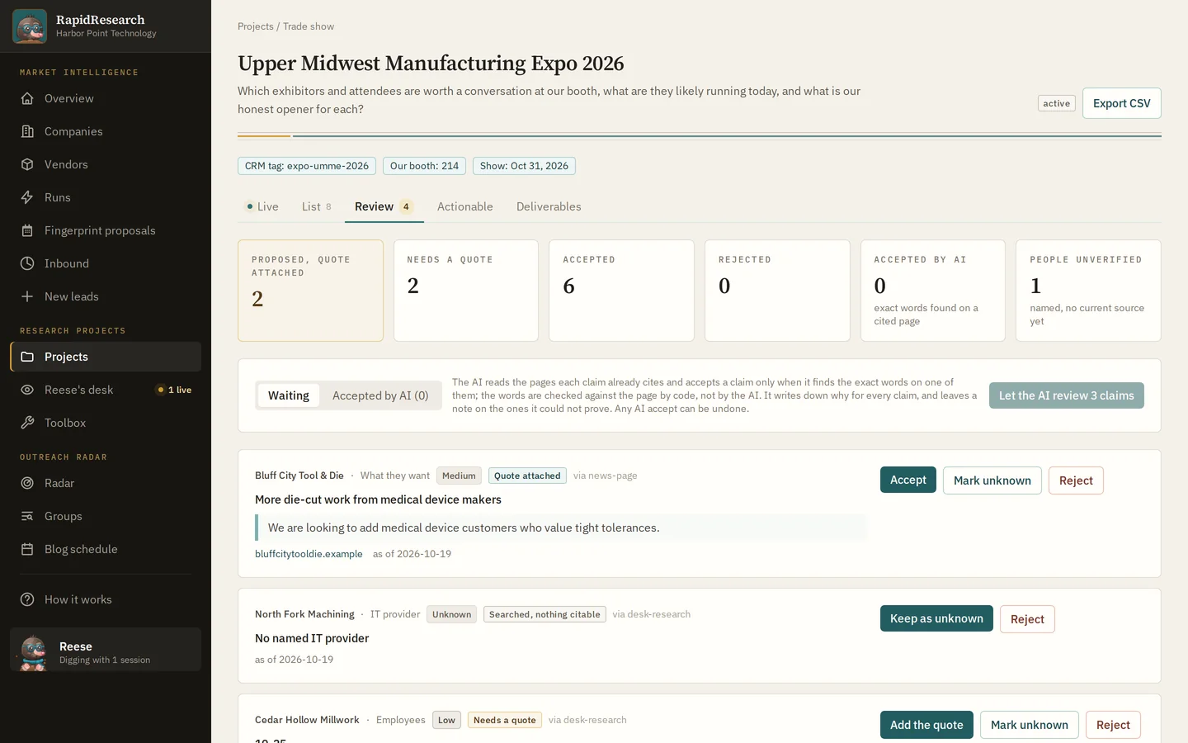This screenshot has width=1188, height=743.
Task: Open Overview via its home icon
Action: pos(27,98)
